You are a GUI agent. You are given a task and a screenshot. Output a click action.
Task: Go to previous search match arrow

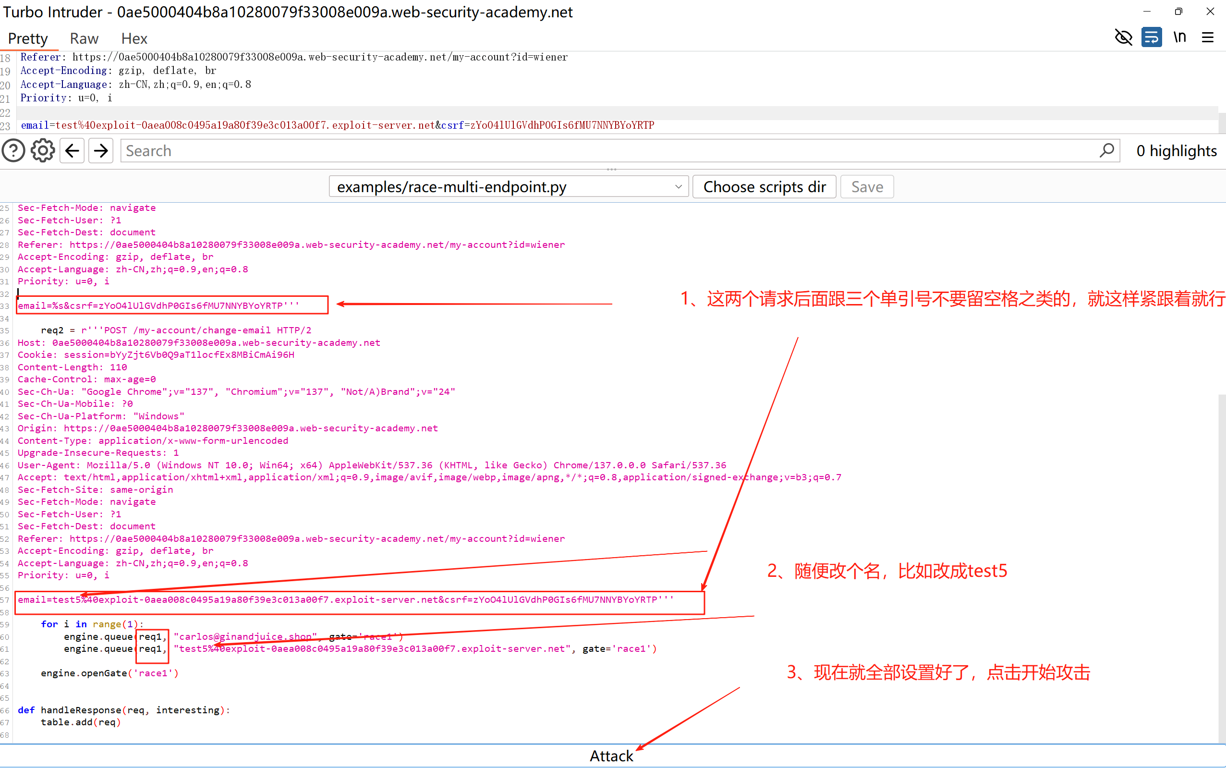point(72,151)
